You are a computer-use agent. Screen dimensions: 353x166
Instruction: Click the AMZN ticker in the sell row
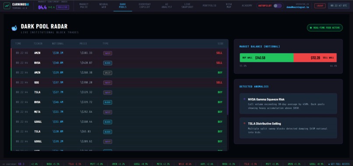(37, 53)
